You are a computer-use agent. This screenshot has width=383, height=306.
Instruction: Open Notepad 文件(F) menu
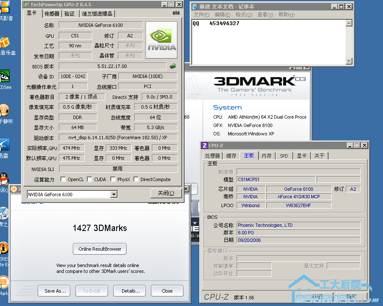pos(201,15)
